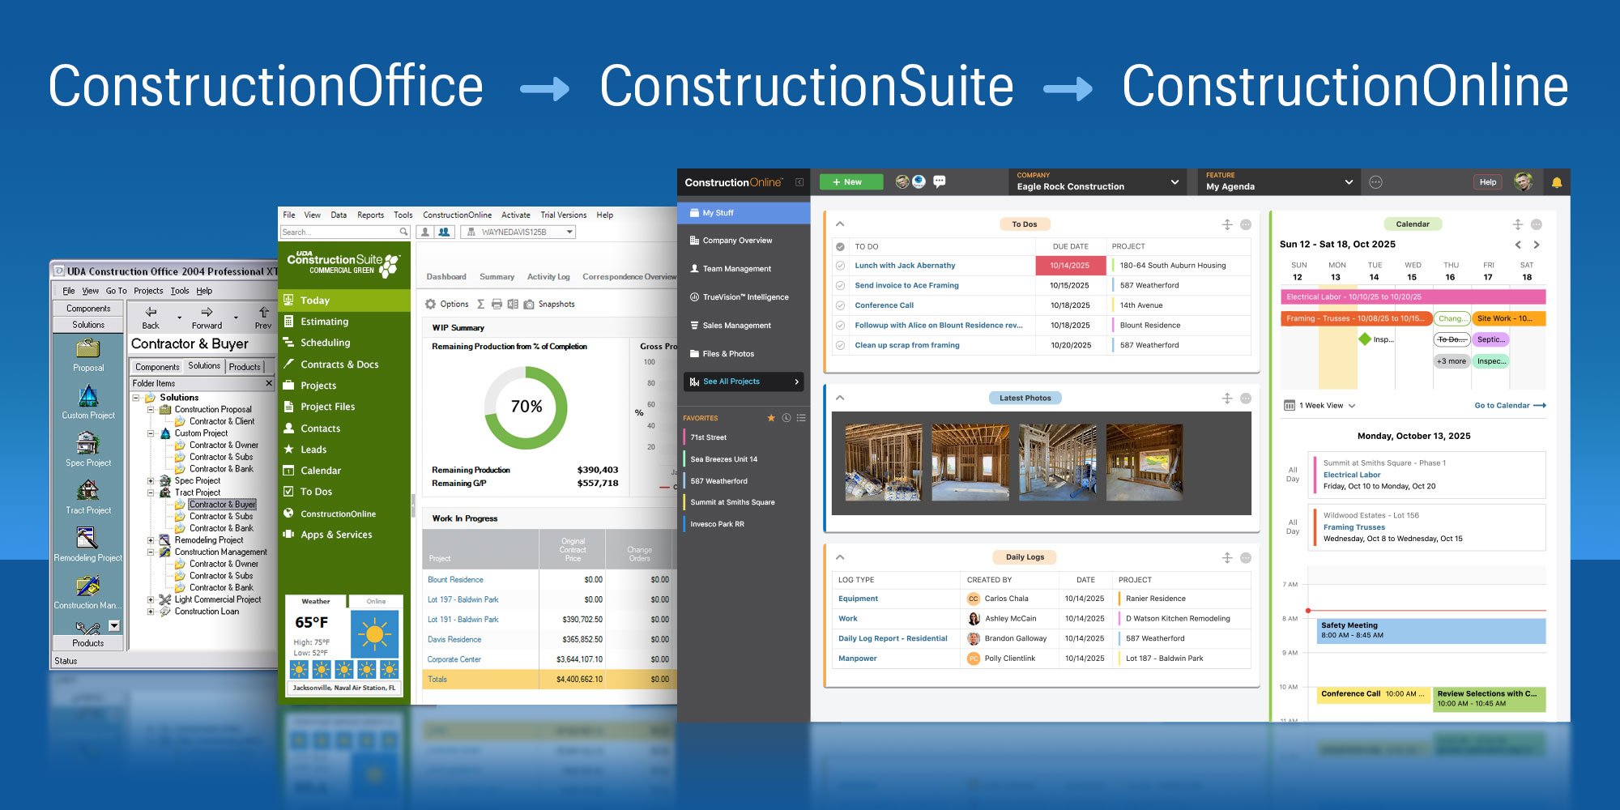The width and height of the screenshot is (1620, 810).
Task: Click the ConstructionSuite Search field
Action: pos(345,232)
